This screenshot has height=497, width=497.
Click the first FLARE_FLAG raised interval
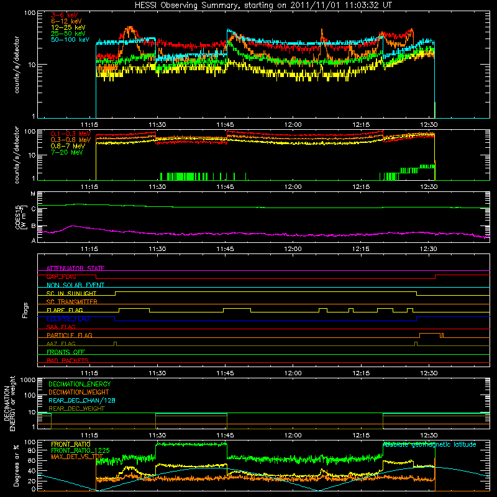pos(134,310)
